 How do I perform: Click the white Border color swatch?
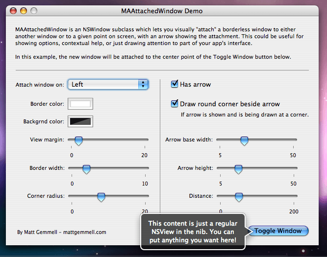coord(80,104)
